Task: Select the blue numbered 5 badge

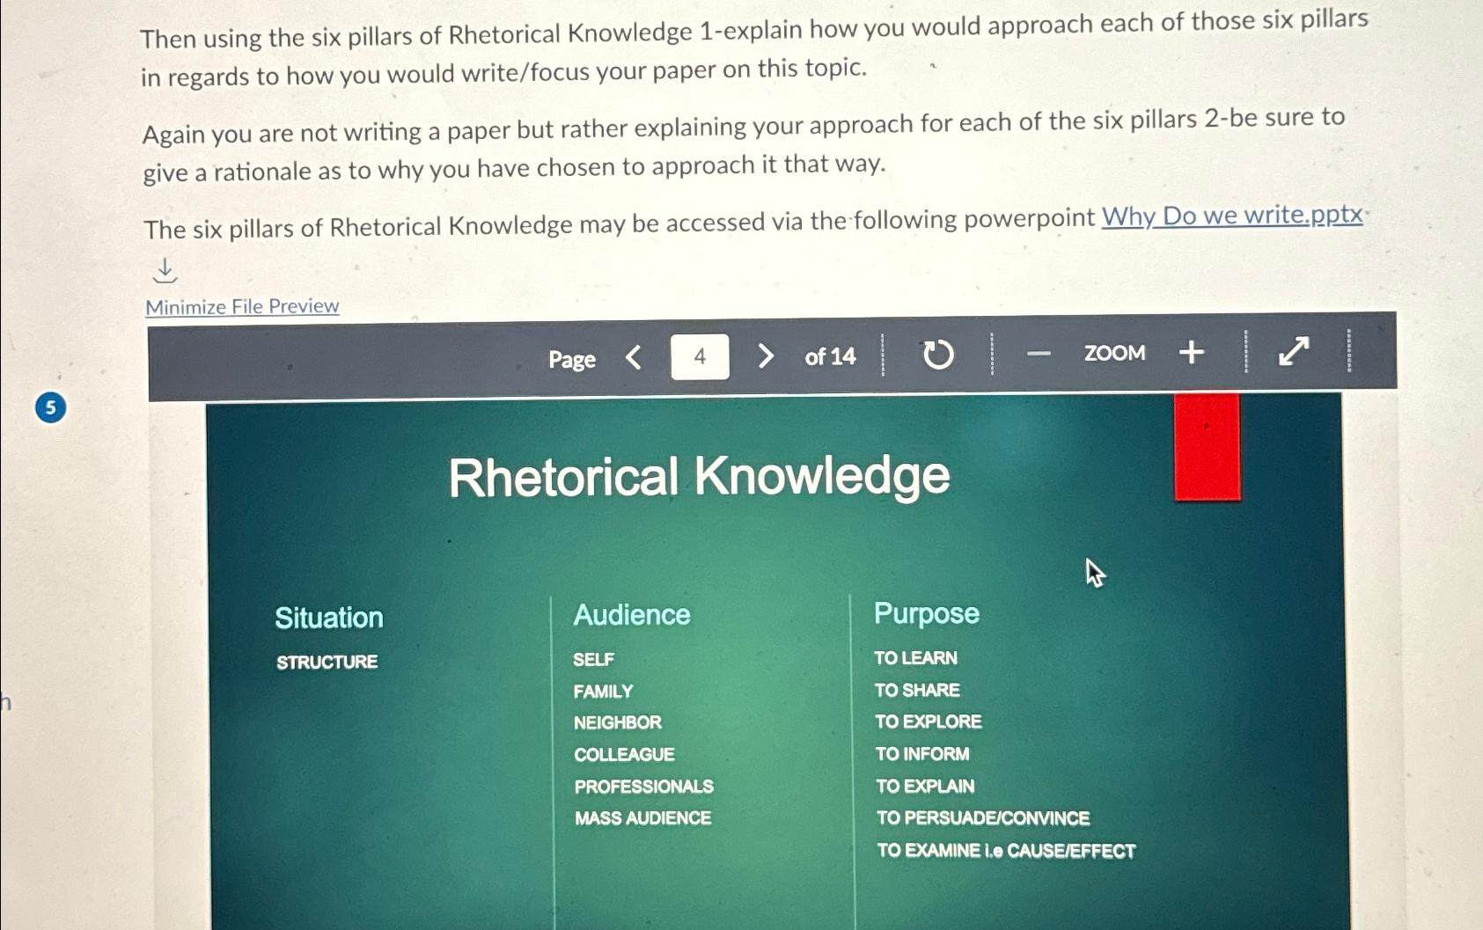Action: pyautogui.click(x=50, y=408)
